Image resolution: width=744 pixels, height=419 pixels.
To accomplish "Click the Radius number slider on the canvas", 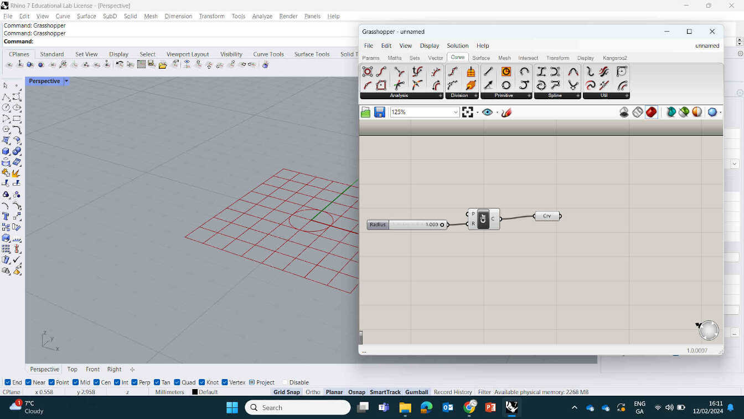I will tap(407, 224).
